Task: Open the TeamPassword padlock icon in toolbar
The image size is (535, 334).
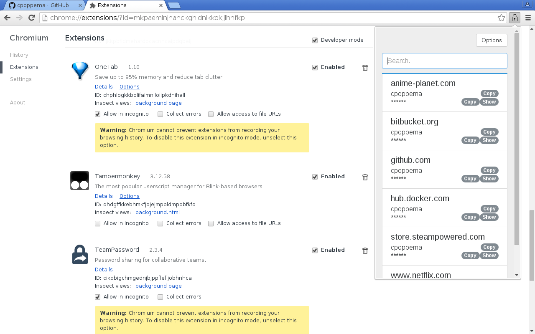Action: (515, 18)
